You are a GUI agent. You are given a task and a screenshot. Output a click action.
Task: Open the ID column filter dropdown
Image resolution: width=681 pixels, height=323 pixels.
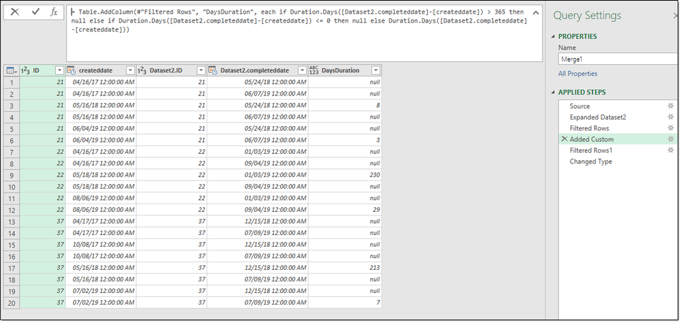tap(59, 70)
